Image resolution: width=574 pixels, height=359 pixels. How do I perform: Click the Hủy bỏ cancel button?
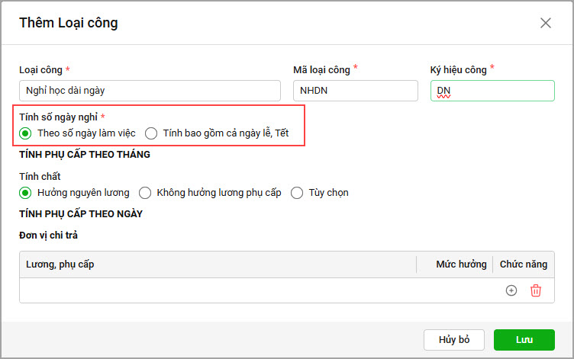tap(454, 340)
